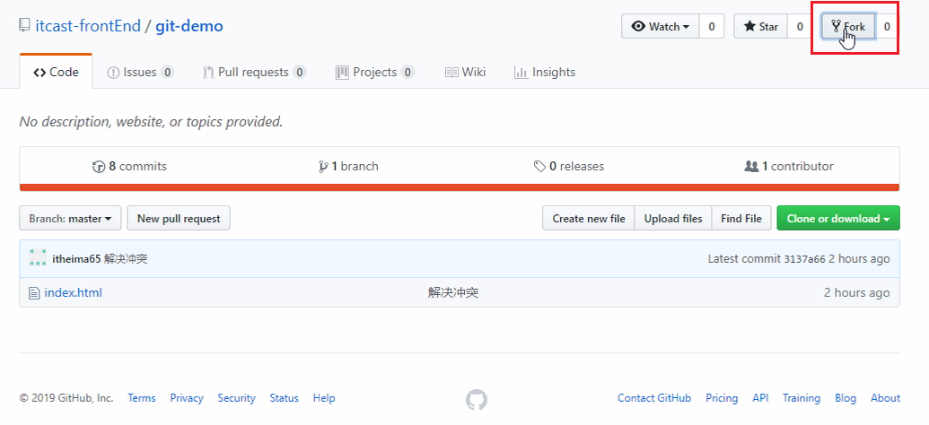Screen dimensions: 929x425
Task: Switch to the Code tab
Action: 56,73
